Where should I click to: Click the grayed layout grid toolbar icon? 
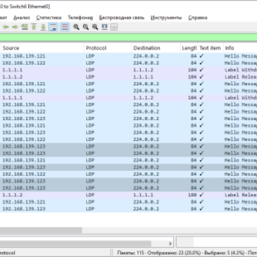pos(114,27)
